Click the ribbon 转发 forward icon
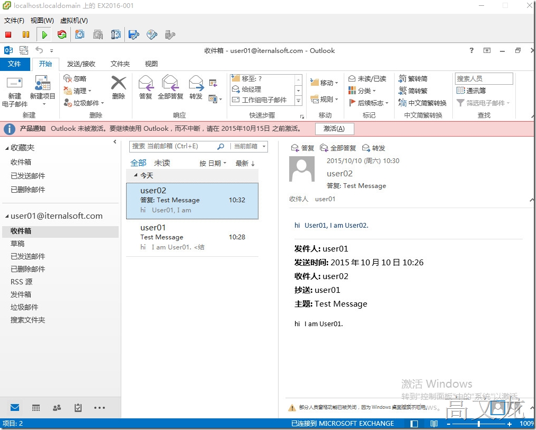The width and height of the screenshot is (536, 430). (x=196, y=83)
